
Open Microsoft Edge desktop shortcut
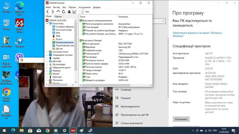click(20, 8)
